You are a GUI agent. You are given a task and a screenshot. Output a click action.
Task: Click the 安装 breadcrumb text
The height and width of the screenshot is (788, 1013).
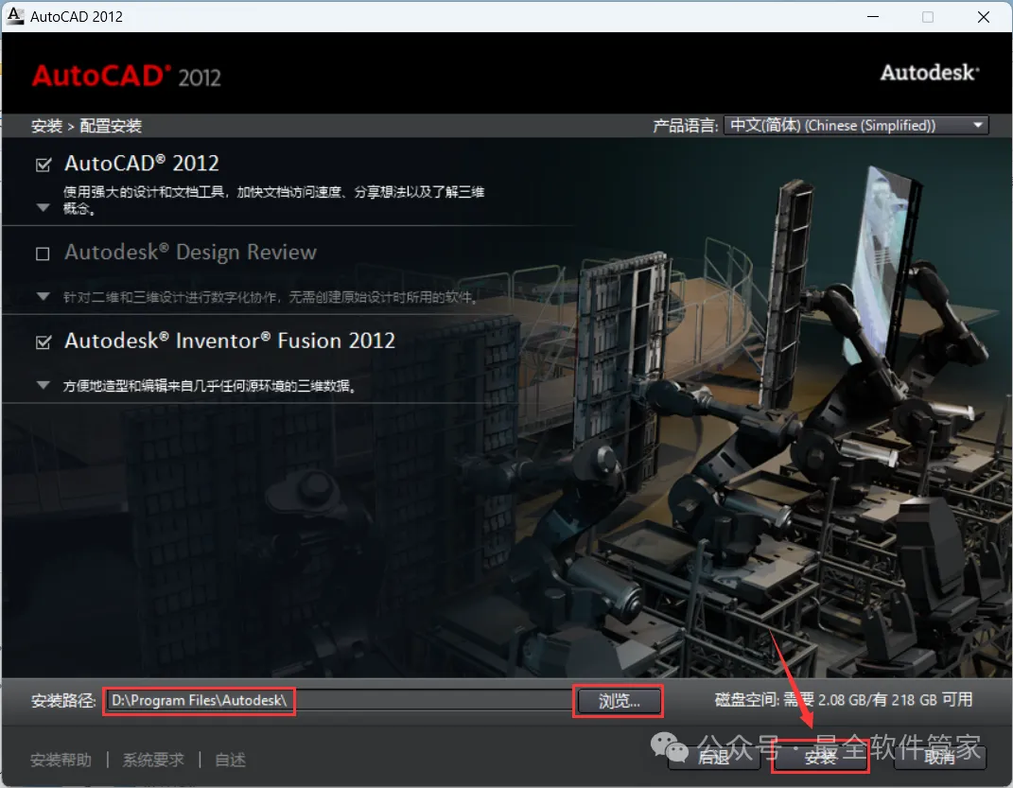coord(46,126)
